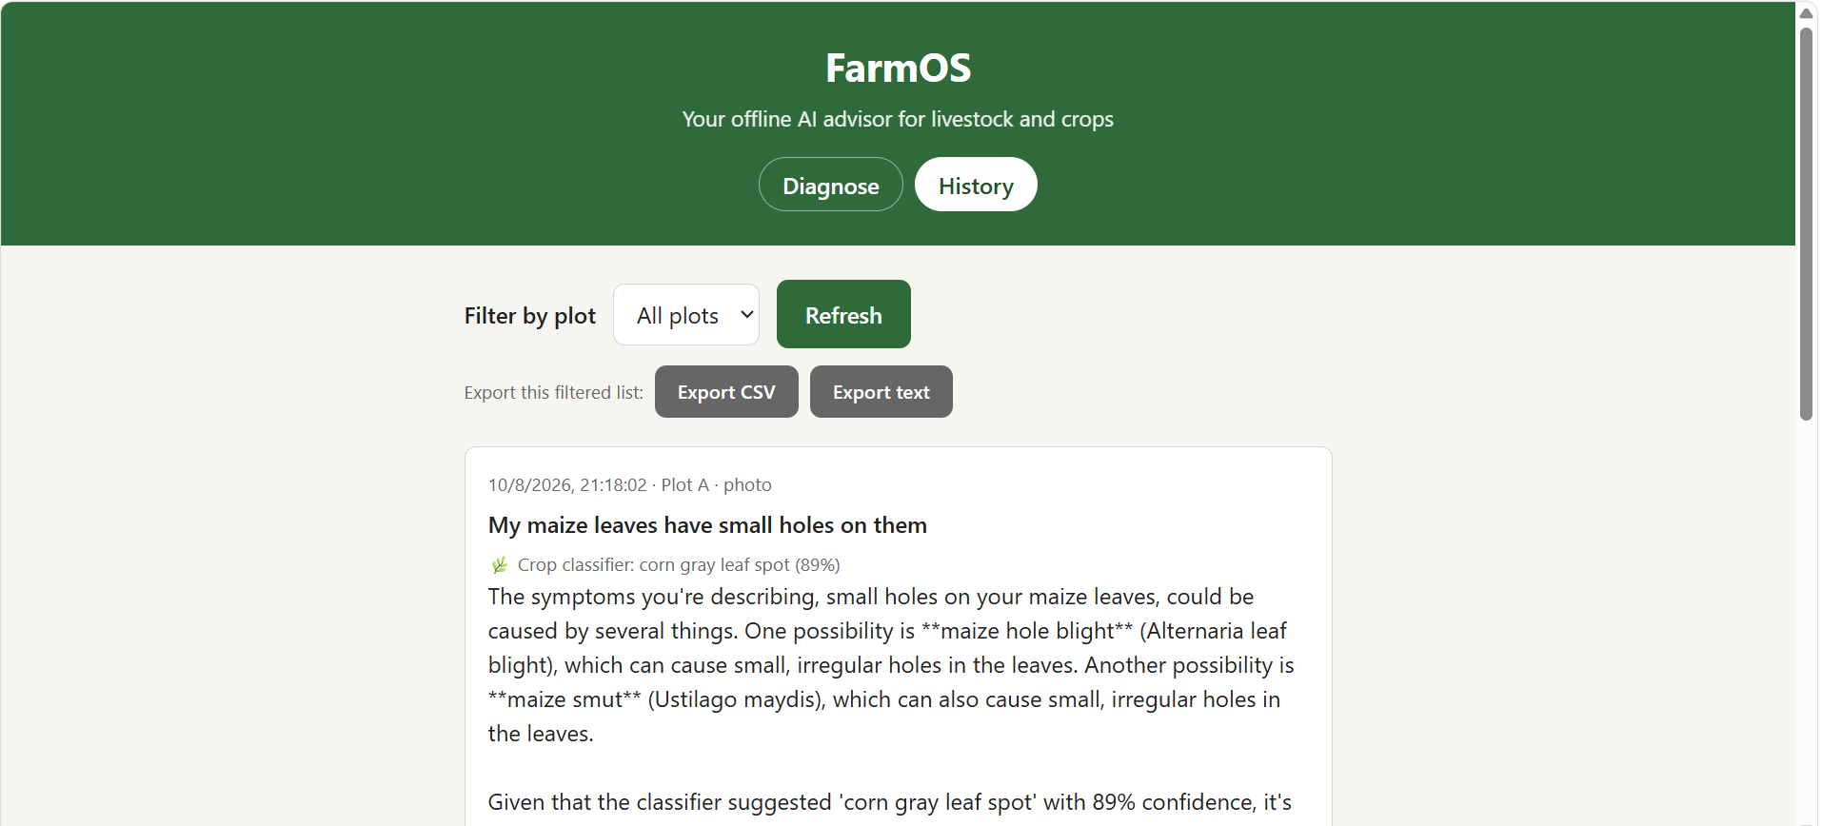This screenshot has width=1822, height=826.
Task: Switch to the Diagnose tab
Action: point(830,185)
